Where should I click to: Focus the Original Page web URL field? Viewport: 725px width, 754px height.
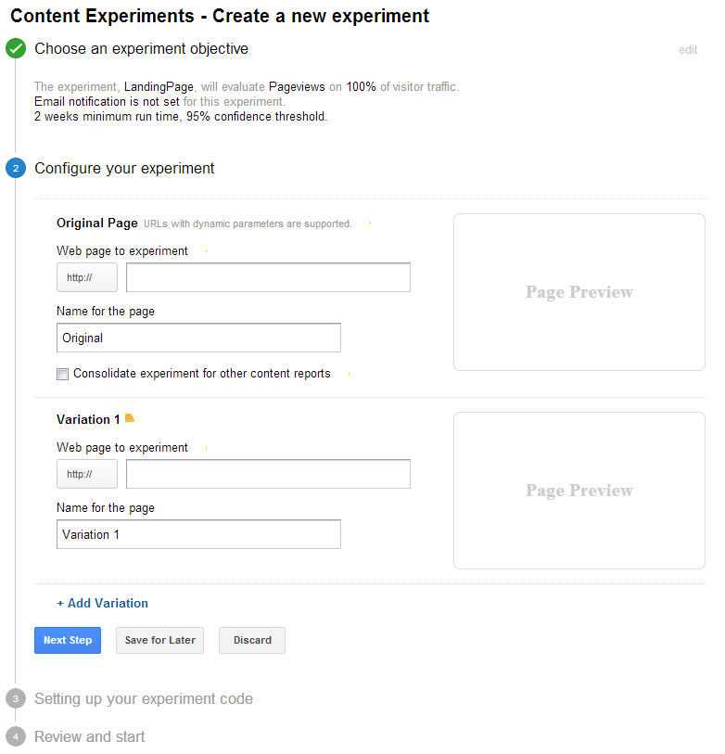point(268,277)
